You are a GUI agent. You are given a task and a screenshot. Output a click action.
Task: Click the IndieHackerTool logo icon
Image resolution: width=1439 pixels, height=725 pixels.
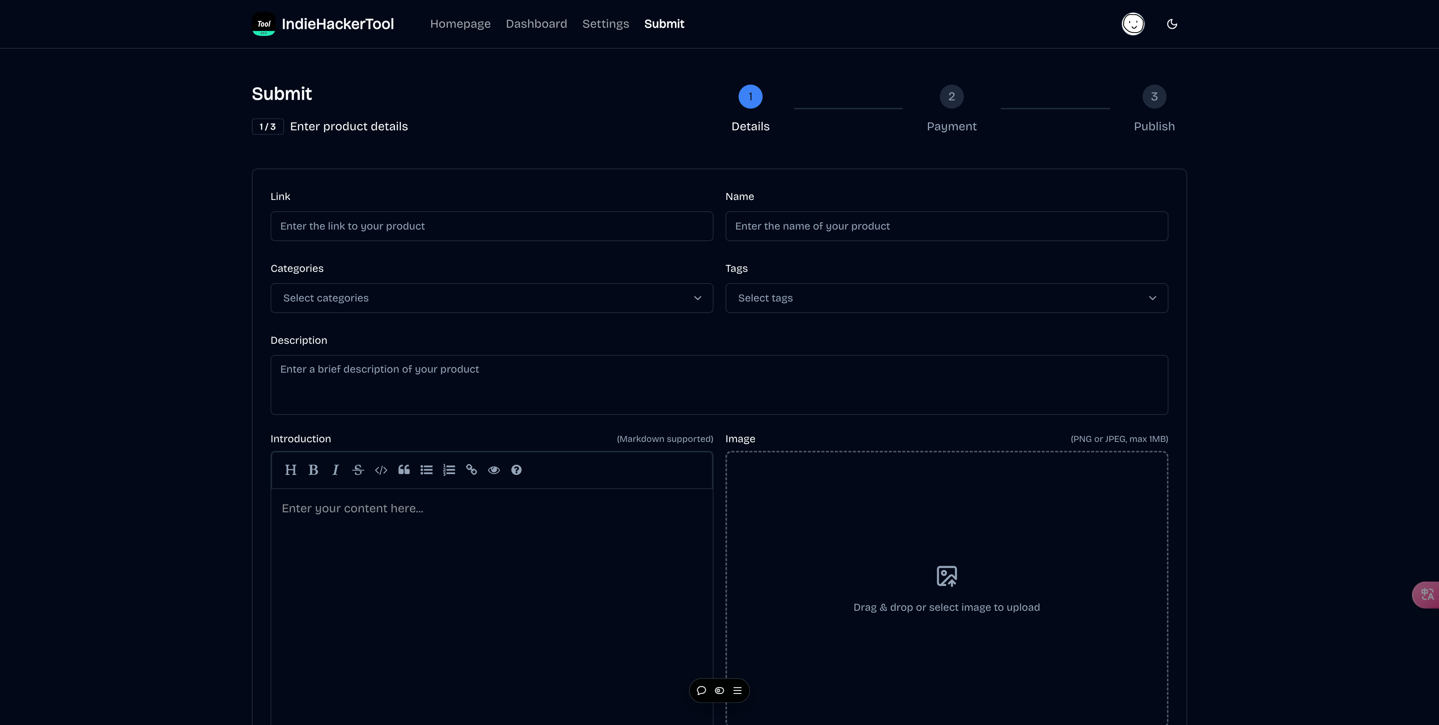[264, 24]
